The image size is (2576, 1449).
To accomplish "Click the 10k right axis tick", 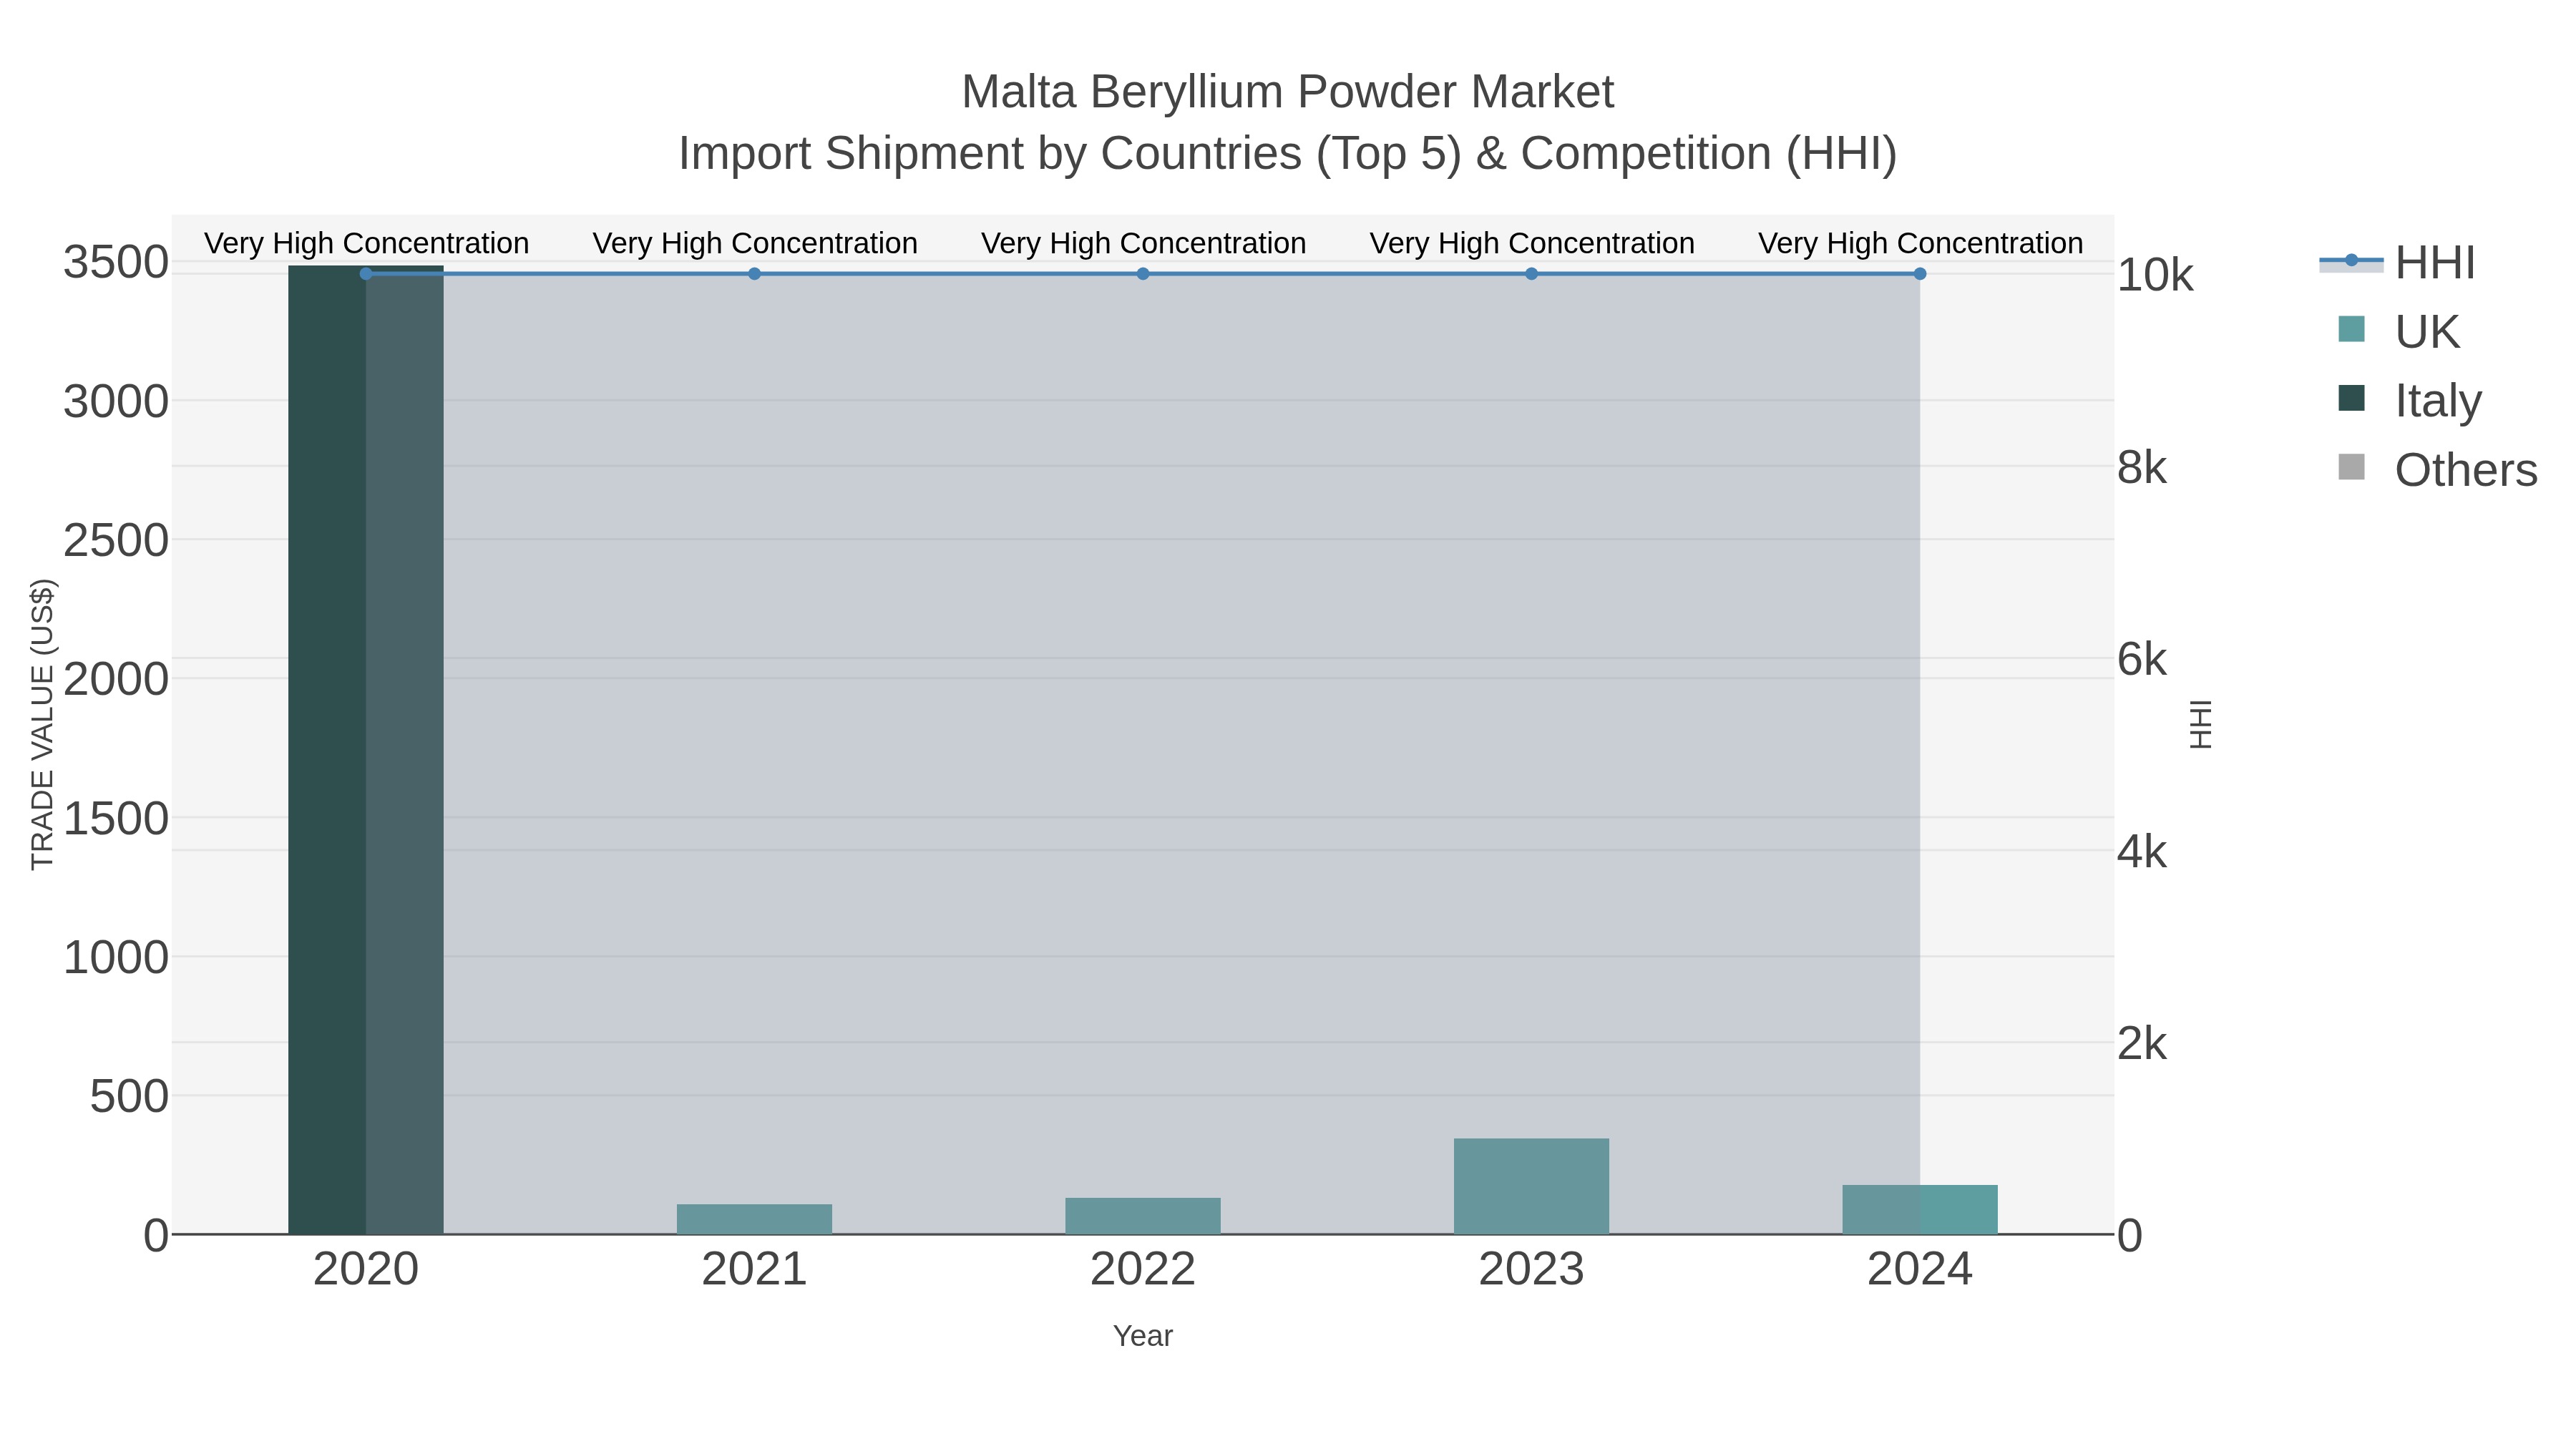I will [2155, 275].
